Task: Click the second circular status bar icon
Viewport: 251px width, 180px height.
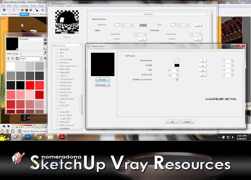Action: (x=7, y=131)
